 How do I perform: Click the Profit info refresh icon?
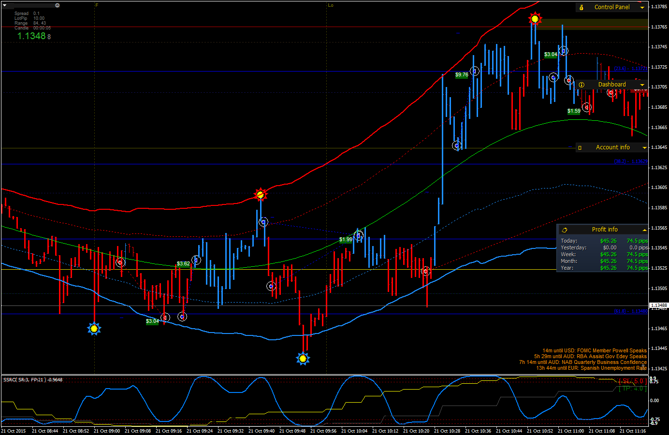(565, 230)
